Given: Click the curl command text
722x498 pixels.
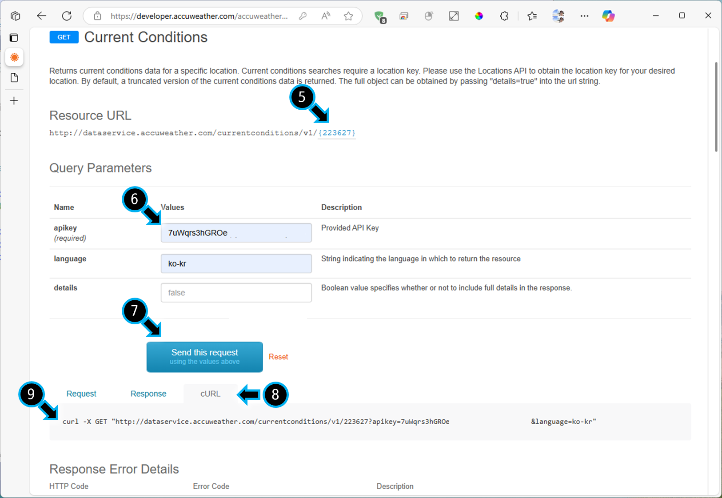Looking at the screenshot, I should click(x=329, y=422).
